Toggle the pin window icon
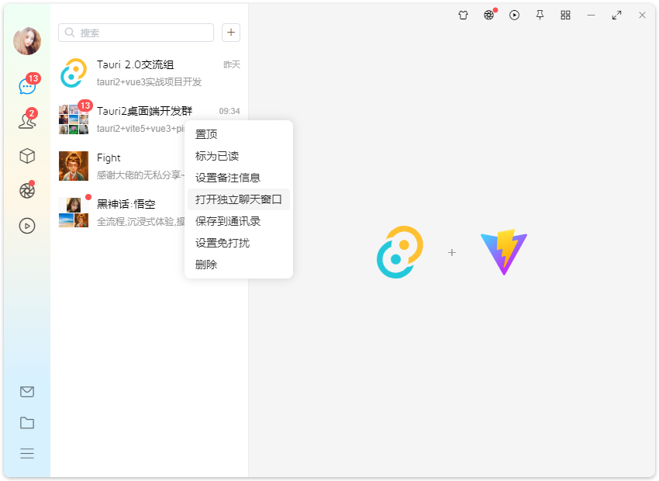This screenshot has width=659, height=481. (540, 15)
